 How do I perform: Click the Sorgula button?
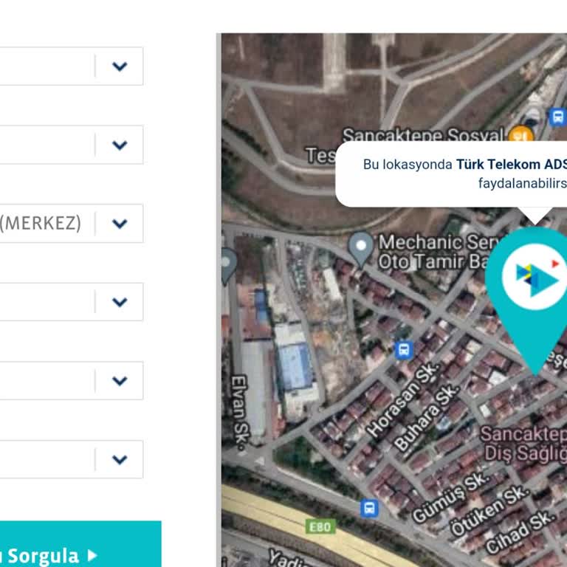(x=80, y=544)
